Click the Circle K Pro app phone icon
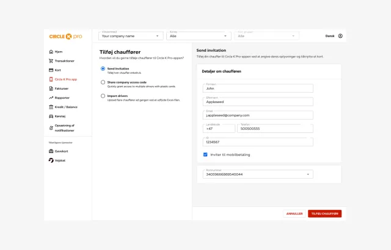 (51, 79)
